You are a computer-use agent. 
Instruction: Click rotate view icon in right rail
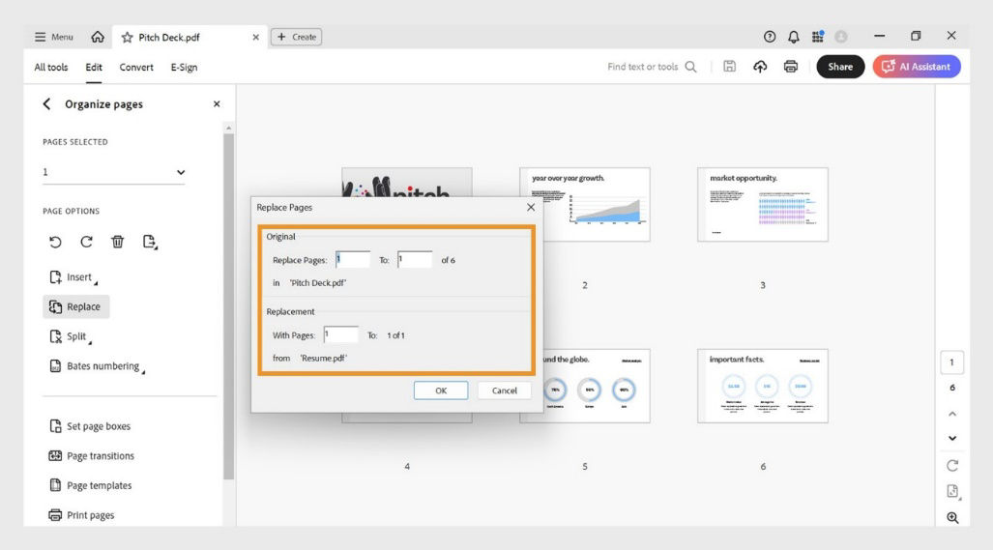(x=952, y=466)
